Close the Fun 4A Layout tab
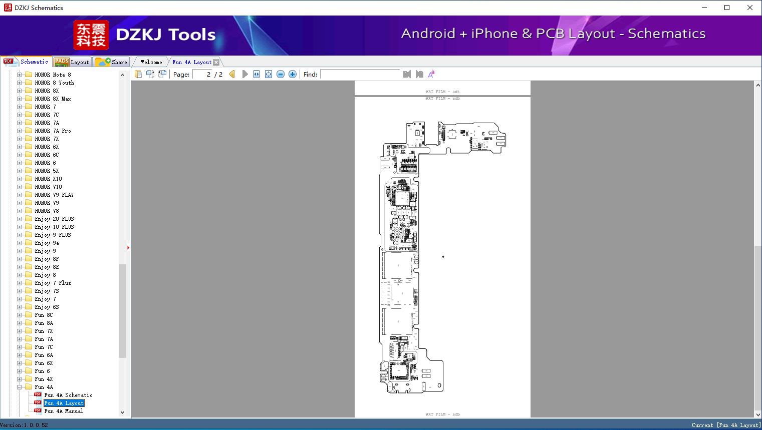Screen dimensions: 762x430 point(216,62)
